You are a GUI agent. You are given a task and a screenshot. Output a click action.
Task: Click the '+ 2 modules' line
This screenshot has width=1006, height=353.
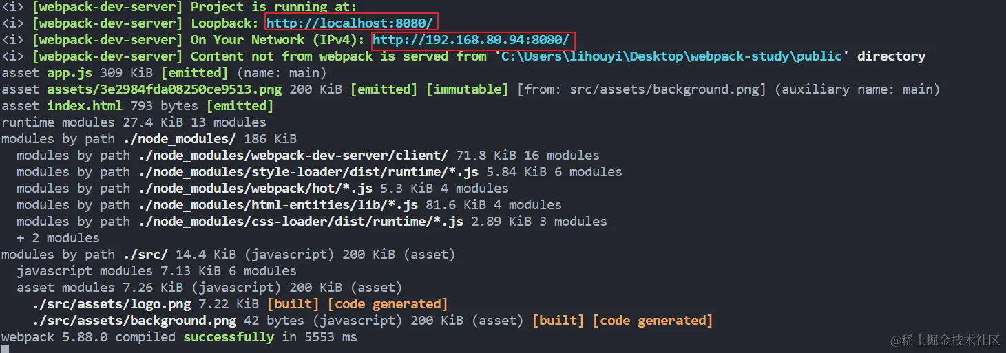[58, 238]
